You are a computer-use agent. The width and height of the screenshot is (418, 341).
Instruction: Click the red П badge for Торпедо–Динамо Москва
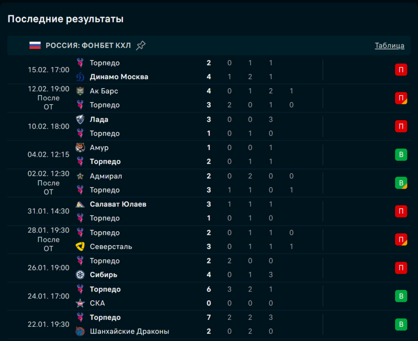click(x=401, y=70)
